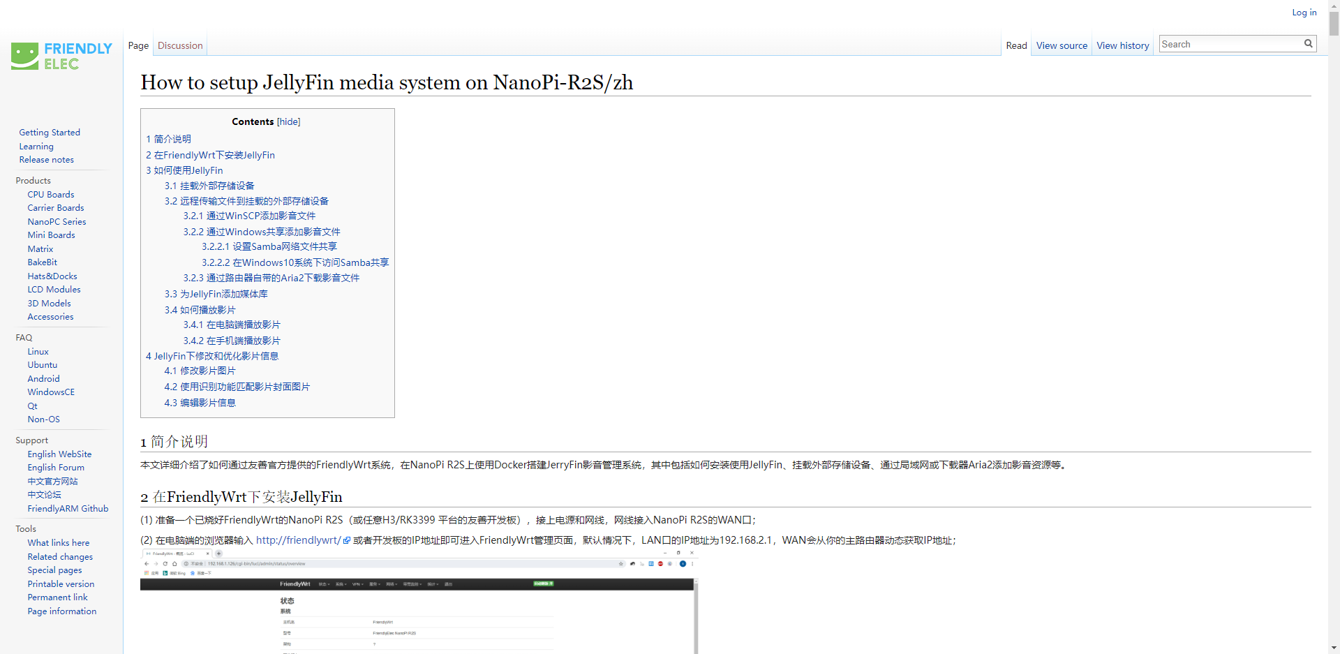Jump to section 3.4.1 在电脑端播放影片
The width and height of the screenshot is (1340, 654).
click(x=232, y=325)
